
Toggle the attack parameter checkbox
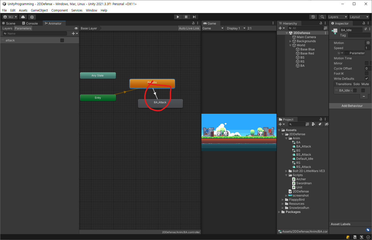point(62,40)
